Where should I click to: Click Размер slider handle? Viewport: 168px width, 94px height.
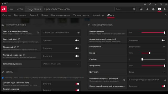(x=150, y=53)
